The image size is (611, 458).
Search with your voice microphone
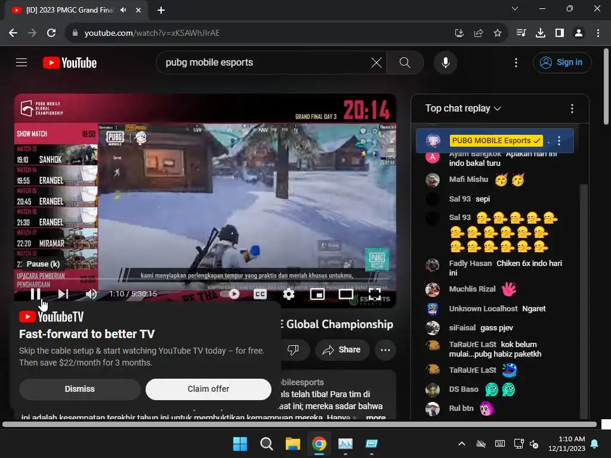click(446, 62)
